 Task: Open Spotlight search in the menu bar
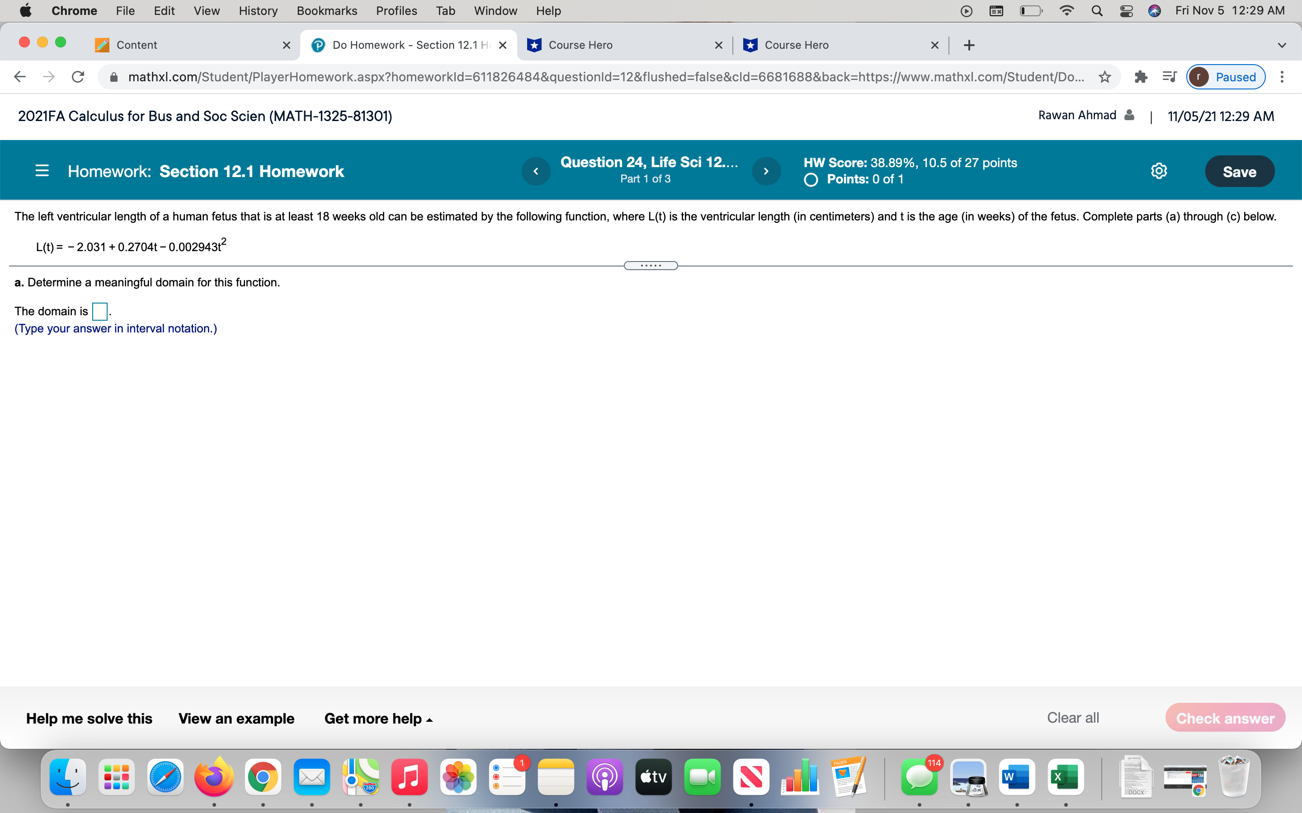click(x=1098, y=10)
